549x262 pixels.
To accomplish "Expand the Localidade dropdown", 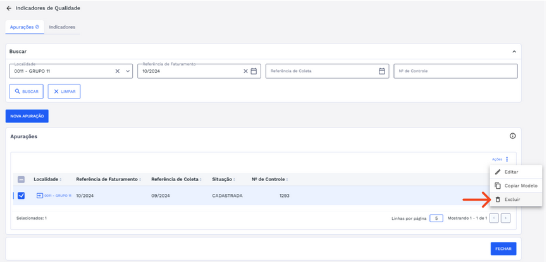I will point(128,71).
